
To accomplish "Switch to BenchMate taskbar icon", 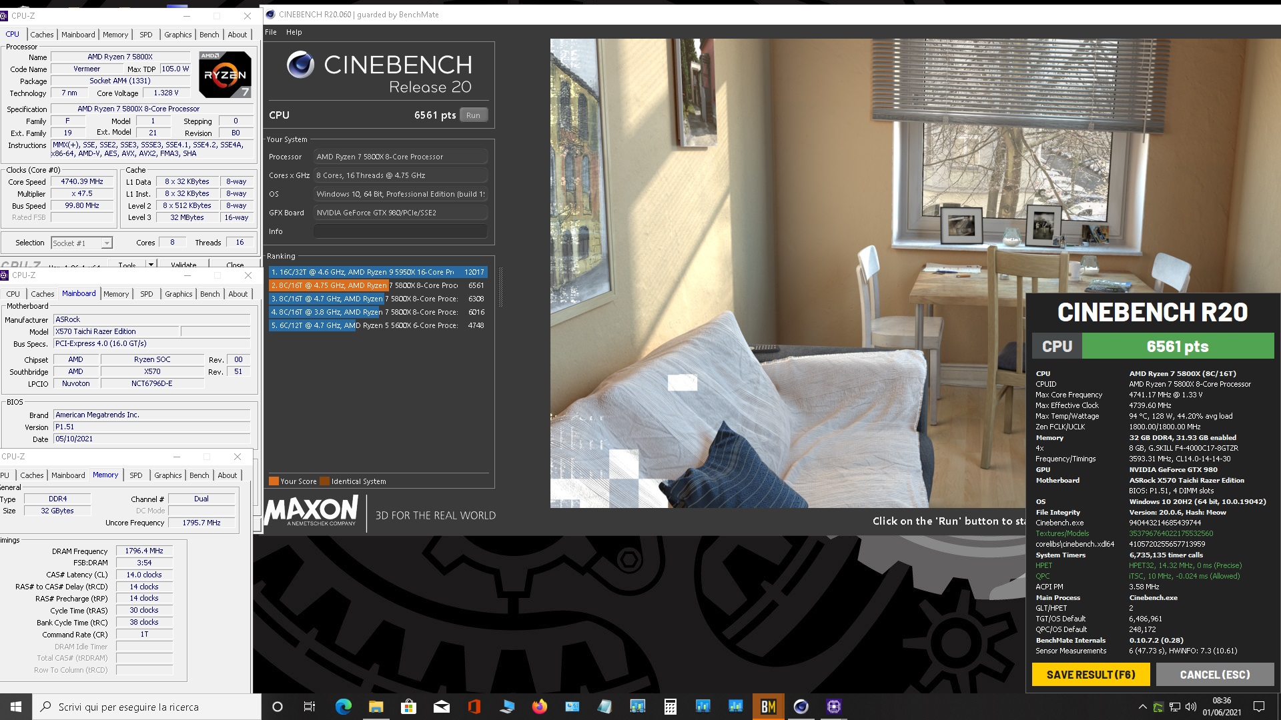I will tap(768, 707).
